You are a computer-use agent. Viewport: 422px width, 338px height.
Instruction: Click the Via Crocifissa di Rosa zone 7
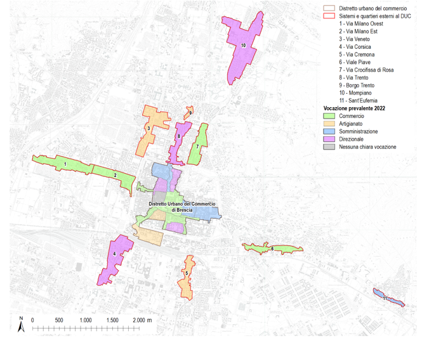[198, 146]
